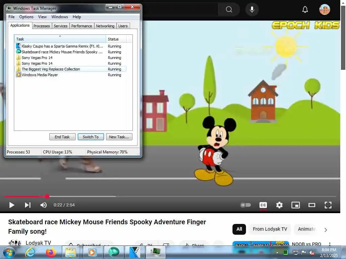The height and width of the screenshot is (259, 346).
Task: Switch to the Processes tab
Action: click(x=42, y=26)
